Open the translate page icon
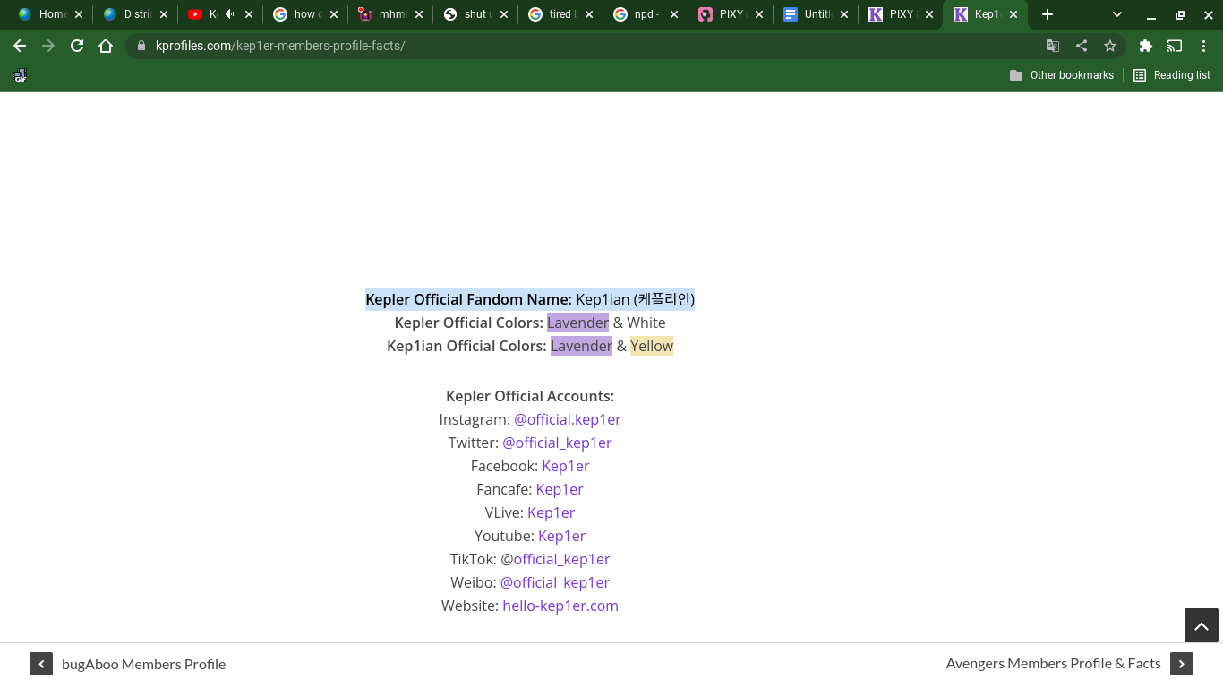This screenshot has width=1223, height=688. pyautogui.click(x=1053, y=46)
